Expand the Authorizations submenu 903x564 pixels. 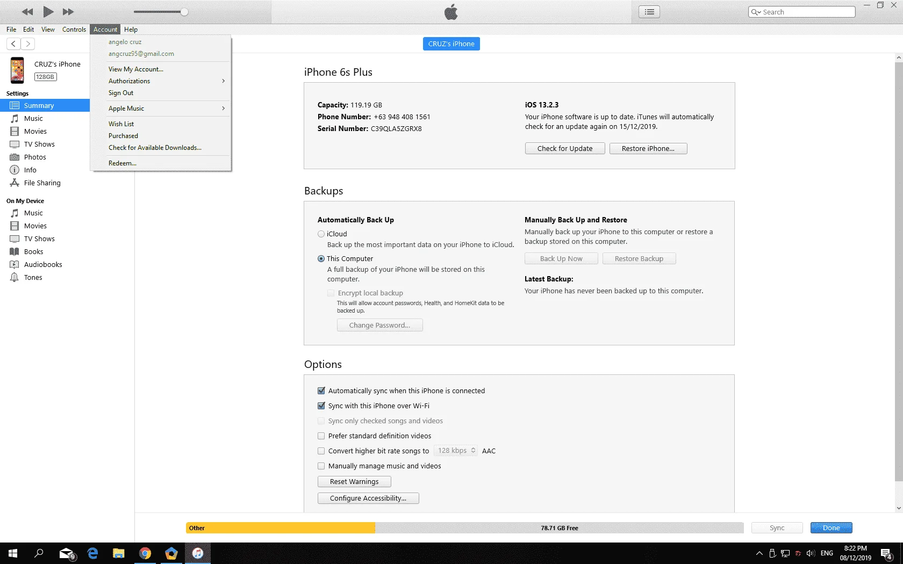point(167,81)
